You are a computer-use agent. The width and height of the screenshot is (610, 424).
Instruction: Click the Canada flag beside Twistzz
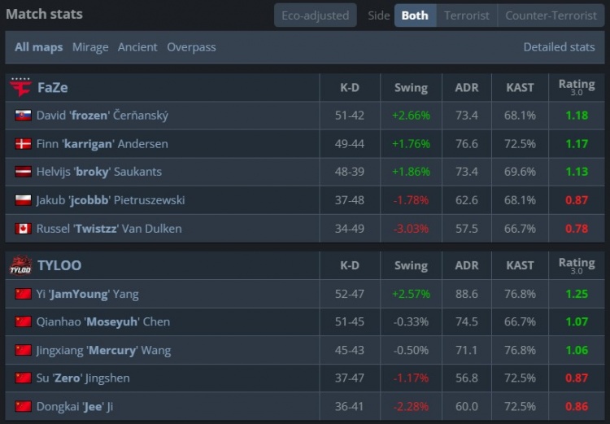[23, 229]
